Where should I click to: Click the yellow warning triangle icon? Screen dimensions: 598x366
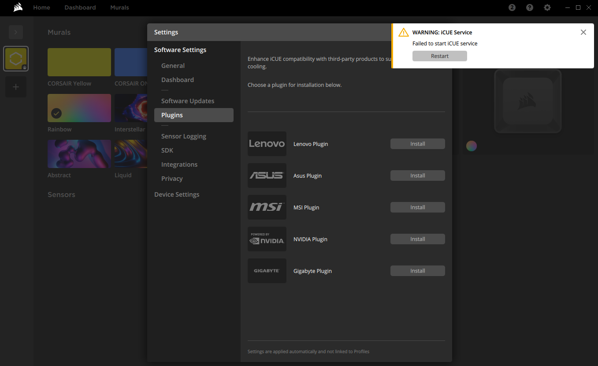tap(403, 33)
